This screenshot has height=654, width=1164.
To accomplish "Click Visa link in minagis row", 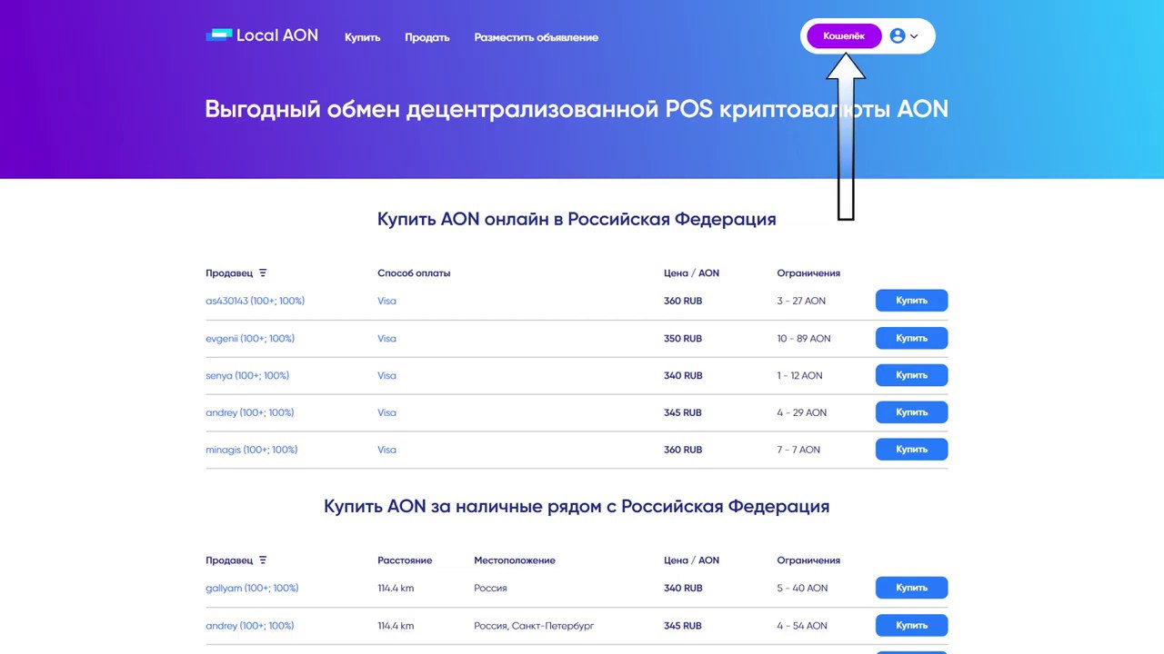I will [x=386, y=450].
